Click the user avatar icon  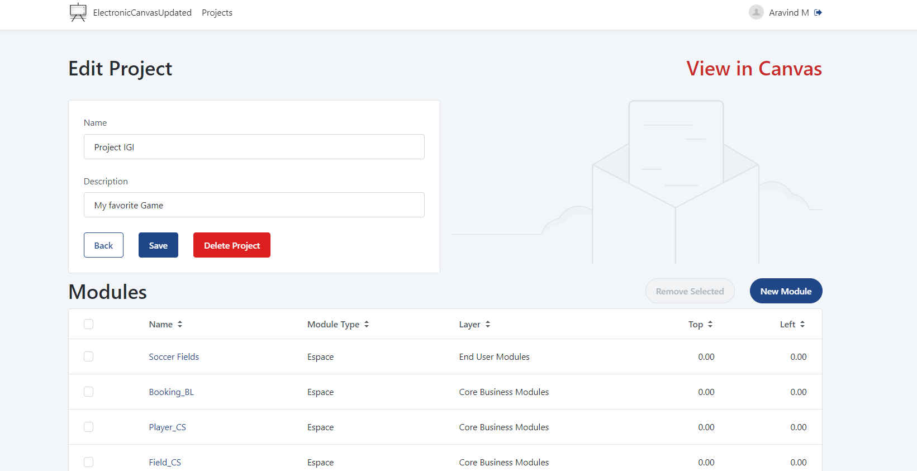point(756,12)
